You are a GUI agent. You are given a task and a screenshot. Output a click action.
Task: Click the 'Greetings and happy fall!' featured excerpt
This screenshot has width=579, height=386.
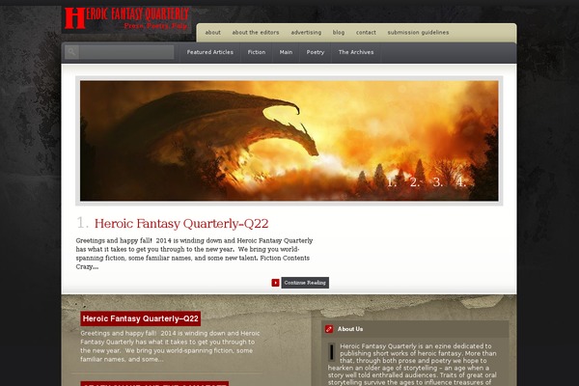(x=194, y=254)
